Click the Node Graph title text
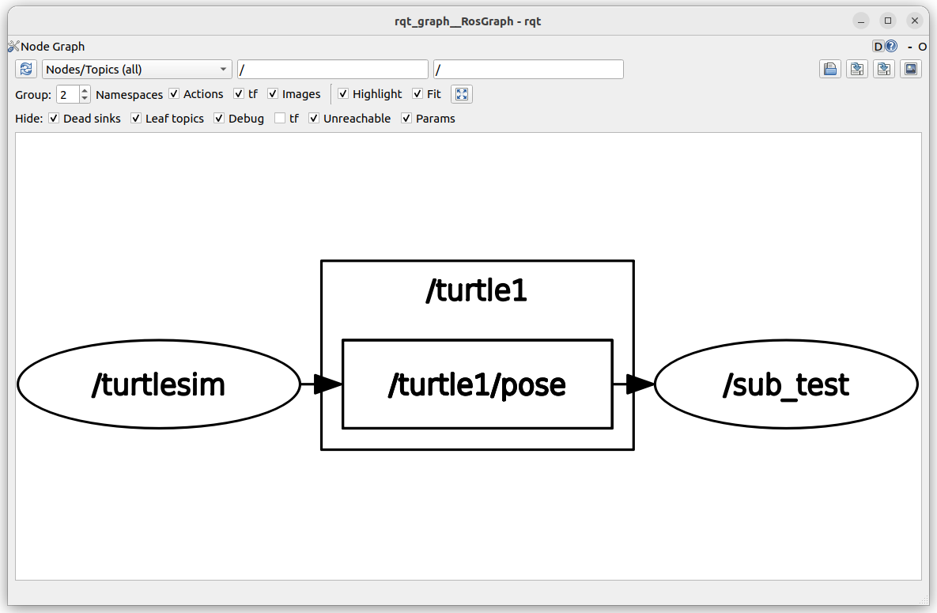Screen dimensions: 937x613 (53, 47)
